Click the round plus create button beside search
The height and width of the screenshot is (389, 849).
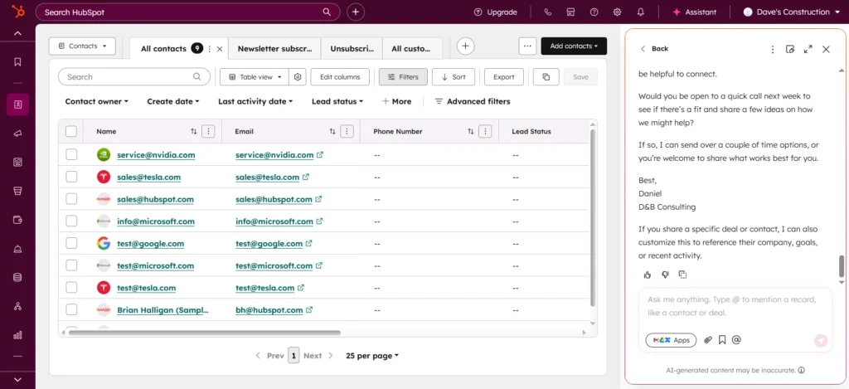click(355, 12)
